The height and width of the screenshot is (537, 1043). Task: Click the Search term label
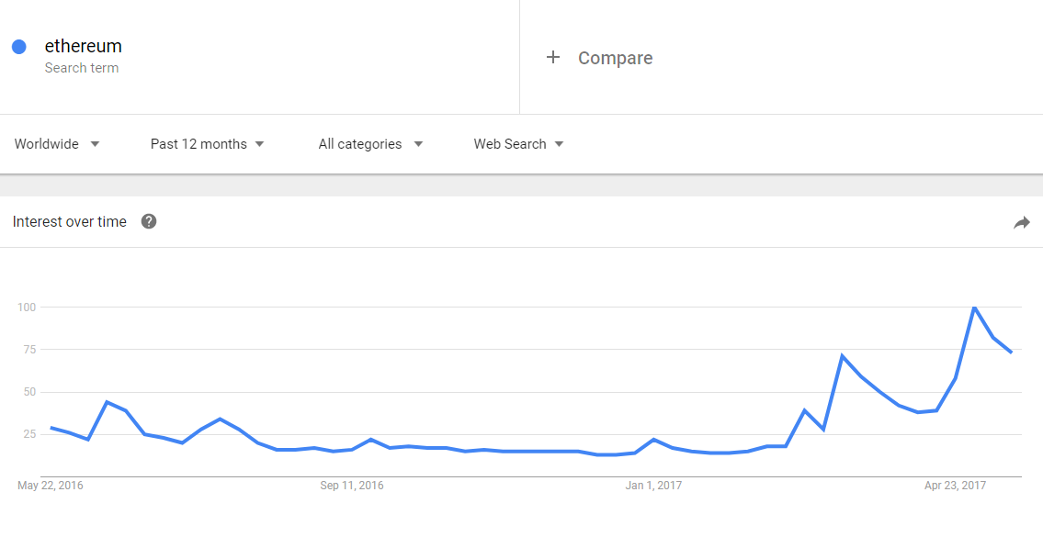82,68
